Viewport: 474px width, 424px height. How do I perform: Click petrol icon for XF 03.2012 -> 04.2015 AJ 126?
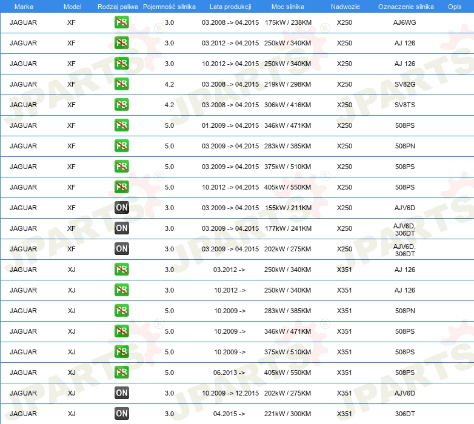(121, 43)
